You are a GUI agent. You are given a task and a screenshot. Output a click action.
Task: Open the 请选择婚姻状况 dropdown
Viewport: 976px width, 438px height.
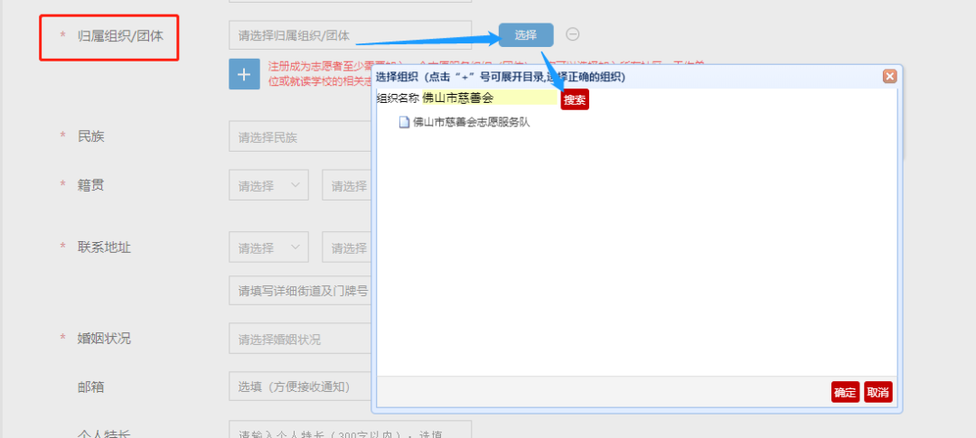pyautogui.click(x=301, y=339)
